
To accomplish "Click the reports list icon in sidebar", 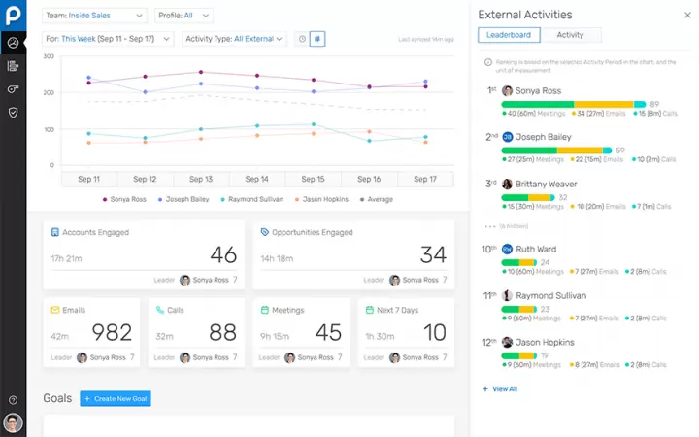I will click(x=13, y=66).
